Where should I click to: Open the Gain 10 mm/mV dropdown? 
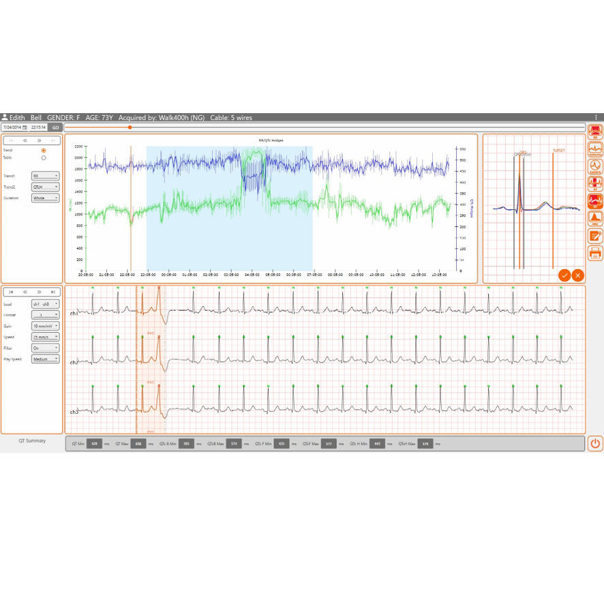point(44,326)
